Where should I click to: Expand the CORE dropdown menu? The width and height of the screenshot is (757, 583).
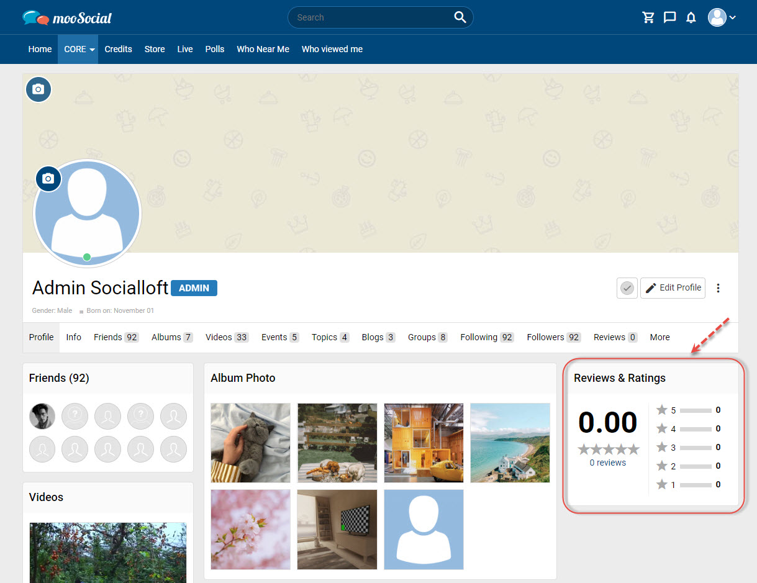click(x=78, y=49)
